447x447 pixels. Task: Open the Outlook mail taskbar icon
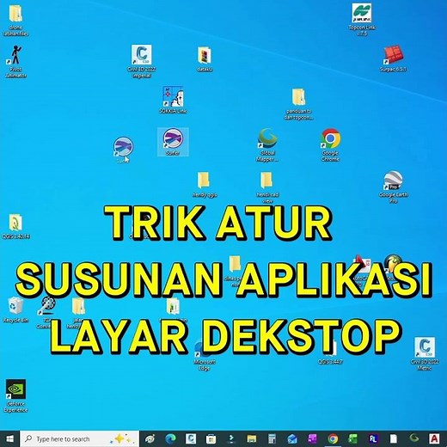292,438
